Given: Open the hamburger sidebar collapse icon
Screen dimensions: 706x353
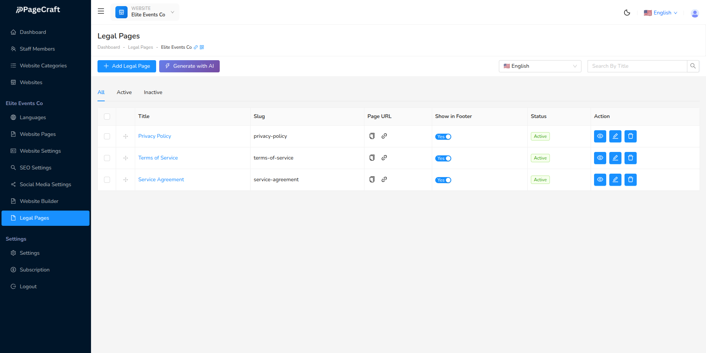Looking at the screenshot, I should [101, 11].
